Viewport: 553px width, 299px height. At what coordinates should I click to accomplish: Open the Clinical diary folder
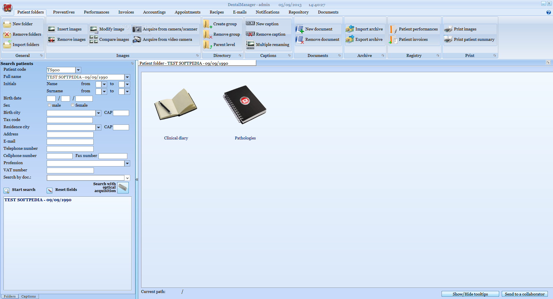(x=176, y=104)
